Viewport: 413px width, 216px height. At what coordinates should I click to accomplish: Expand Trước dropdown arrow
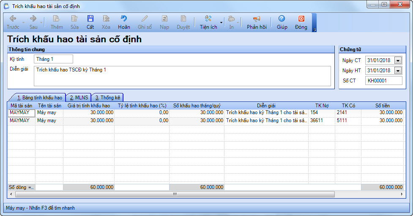23,23
